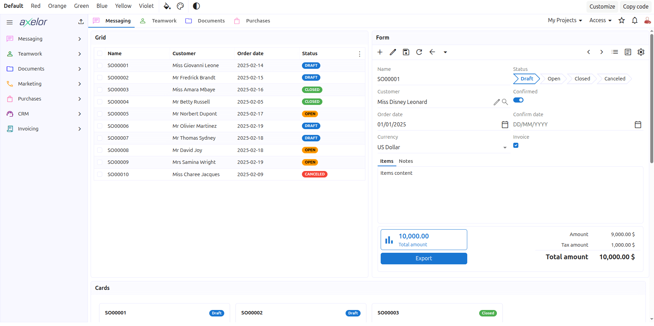This screenshot has width=654, height=326.
Task: Set status to Open
Action: coord(554,79)
